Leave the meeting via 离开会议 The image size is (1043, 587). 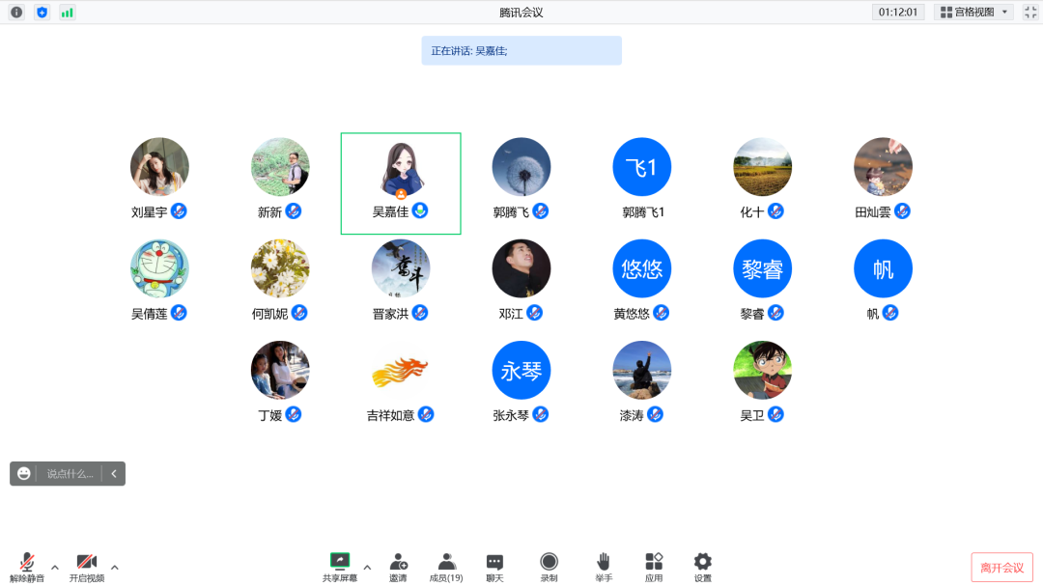(x=1001, y=568)
